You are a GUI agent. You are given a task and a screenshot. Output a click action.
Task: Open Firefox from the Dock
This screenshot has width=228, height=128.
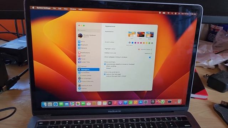tap(158, 102)
